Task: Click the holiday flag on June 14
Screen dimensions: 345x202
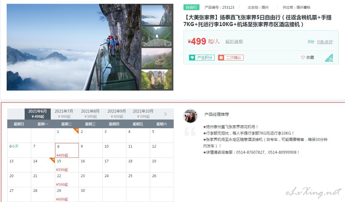Action: 52,160
